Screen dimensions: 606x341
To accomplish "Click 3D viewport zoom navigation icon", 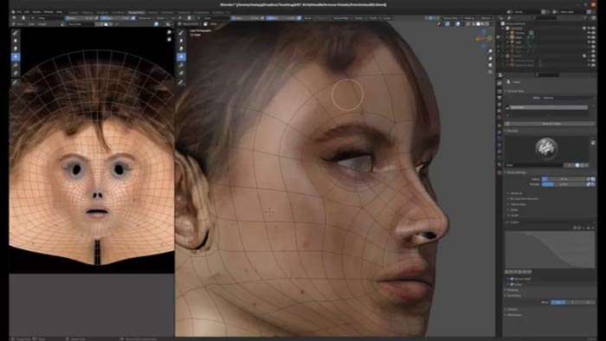I will pos(491,50).
